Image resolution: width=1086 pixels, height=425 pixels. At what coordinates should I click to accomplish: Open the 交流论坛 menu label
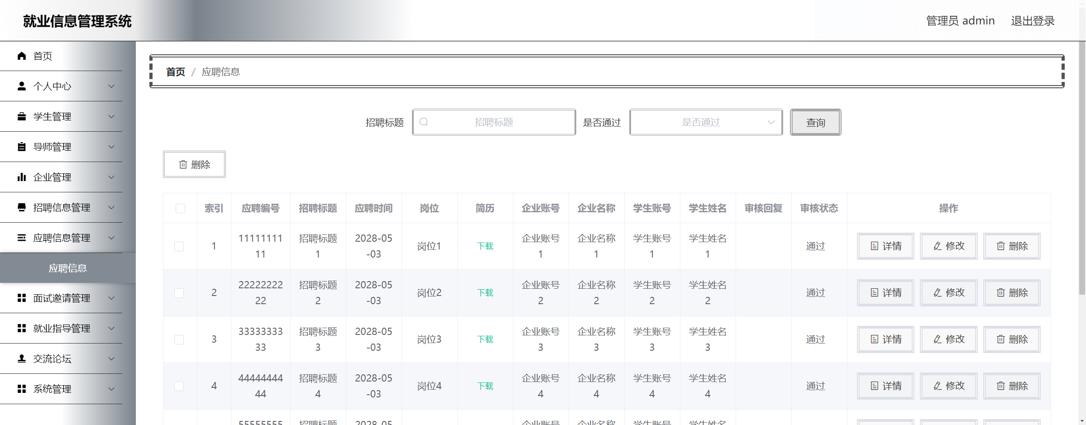click(52, 358)
